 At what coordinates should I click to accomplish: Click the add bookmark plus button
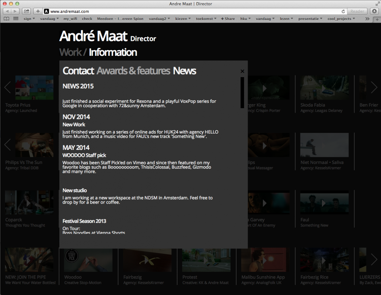[x=38, y=11]
